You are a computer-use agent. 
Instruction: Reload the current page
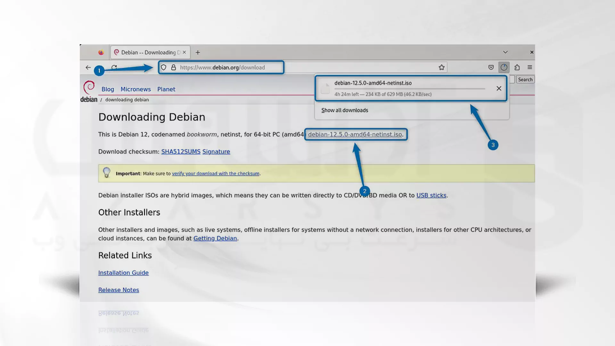[x=114, y=67]
